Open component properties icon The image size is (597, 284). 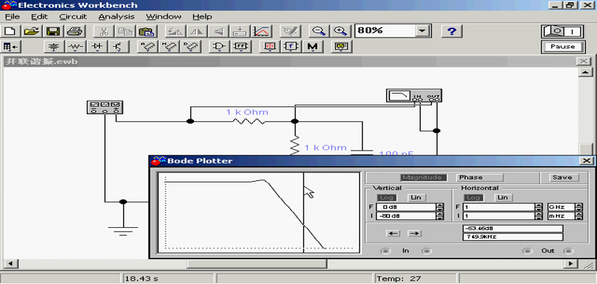point(290,31)
